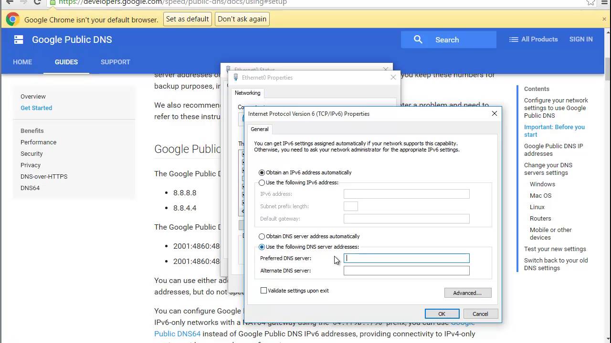This screenshot has width=611, height=343.
Task: Open Get Started in the sidebar
Action: pyautogui.click(x=36, y=108)
